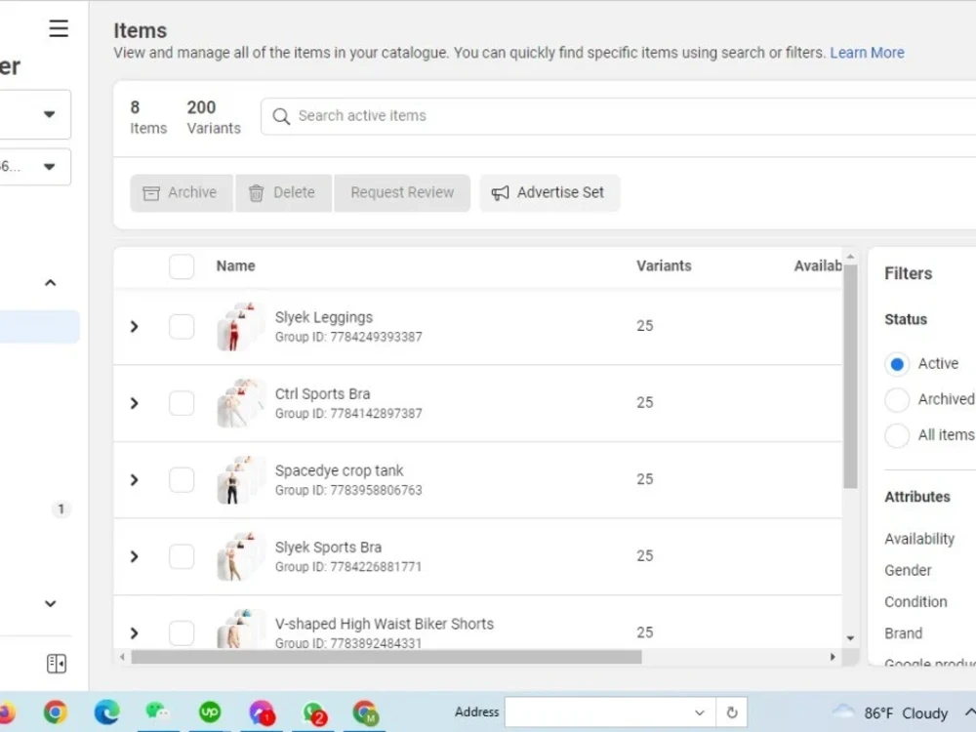The image size is (976, 732).
Task: Select the Archived status radio button
Action: pyautogui.click(x=897, y=399)
